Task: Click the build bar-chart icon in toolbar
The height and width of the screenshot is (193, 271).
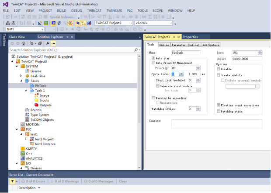Action: [40, 23]
